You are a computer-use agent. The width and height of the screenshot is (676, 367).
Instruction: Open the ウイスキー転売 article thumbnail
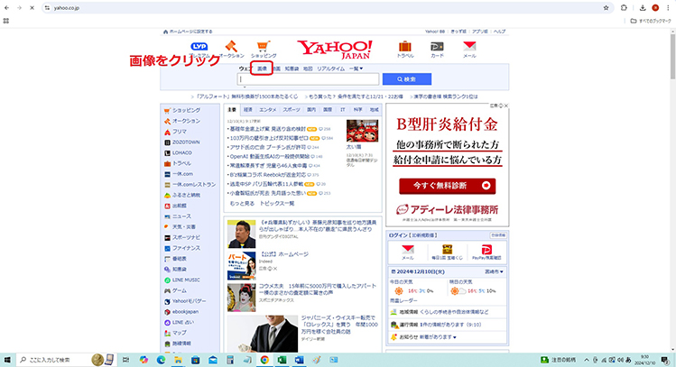pyautogui.click(x=263, y=334)
